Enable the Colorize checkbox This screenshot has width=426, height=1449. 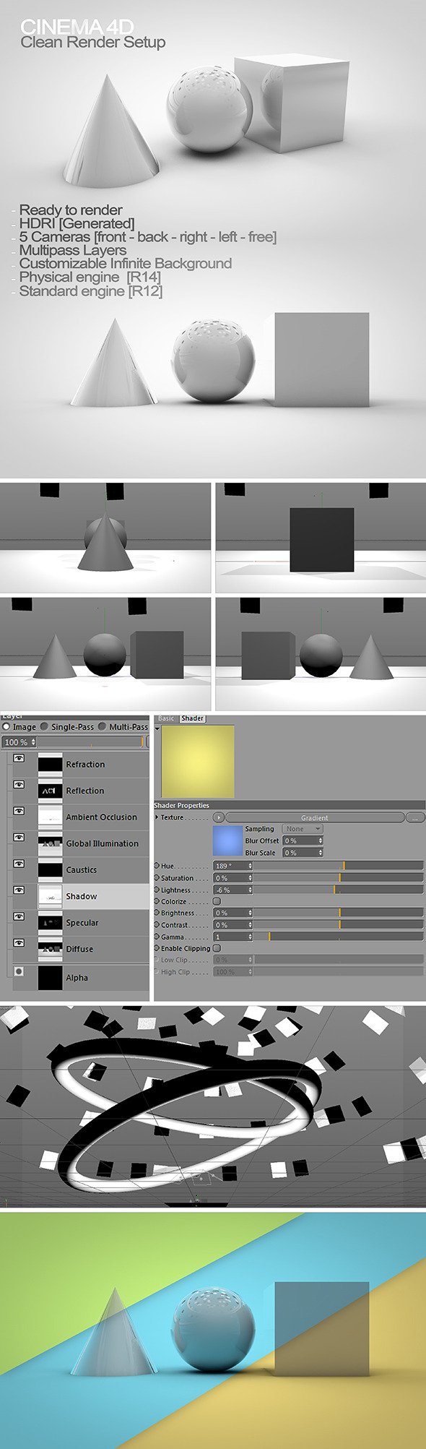click(217, 901)
